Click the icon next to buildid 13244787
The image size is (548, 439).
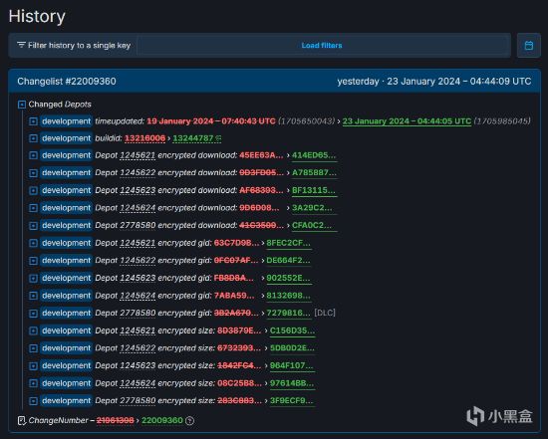(218, 138)
